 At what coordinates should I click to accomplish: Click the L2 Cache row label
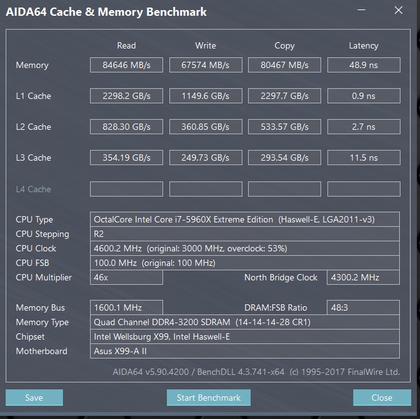coord(33,127)
